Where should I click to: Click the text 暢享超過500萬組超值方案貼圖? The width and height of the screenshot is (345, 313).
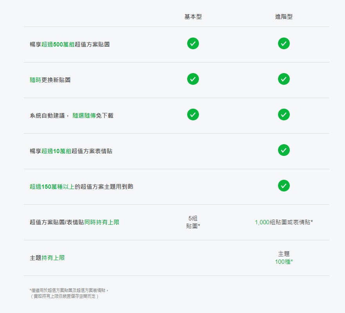click(x=70, y=44)
